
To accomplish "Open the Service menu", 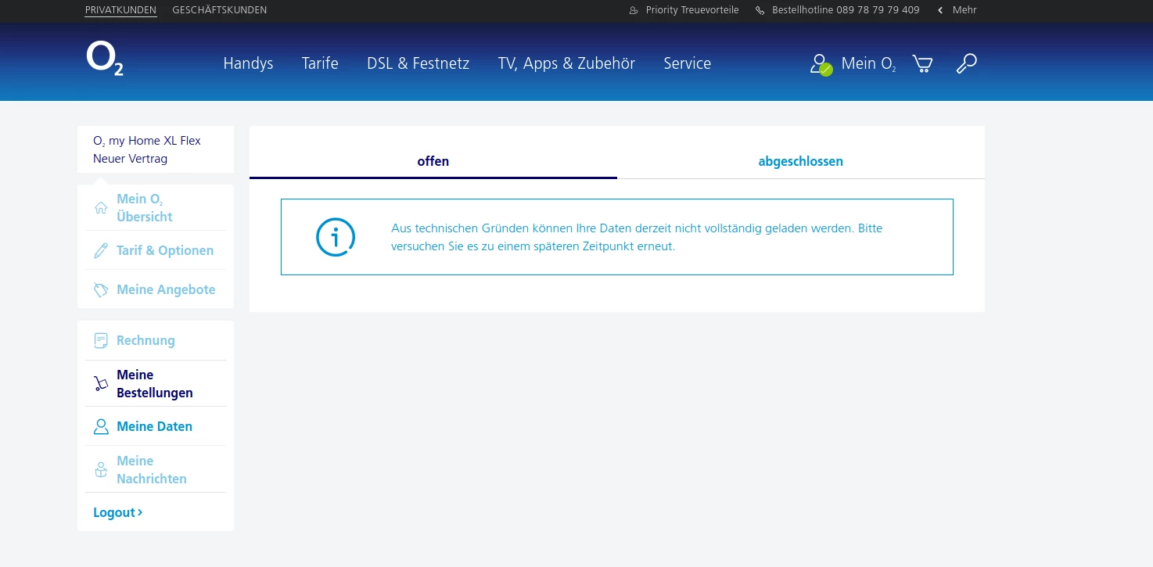I will (x=688, y=63).
